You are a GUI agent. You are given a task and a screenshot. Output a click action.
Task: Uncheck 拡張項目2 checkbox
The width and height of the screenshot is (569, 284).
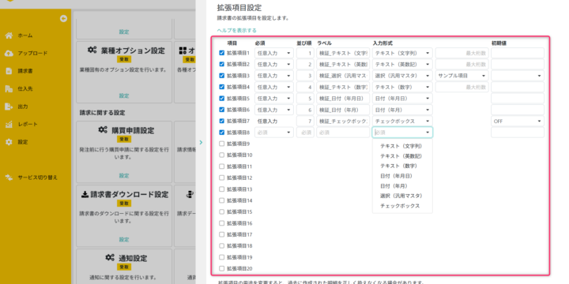[222, 64]
